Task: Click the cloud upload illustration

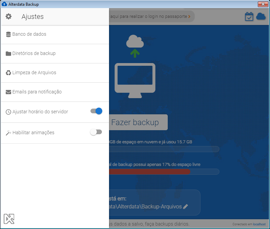Action: [135, 46]
